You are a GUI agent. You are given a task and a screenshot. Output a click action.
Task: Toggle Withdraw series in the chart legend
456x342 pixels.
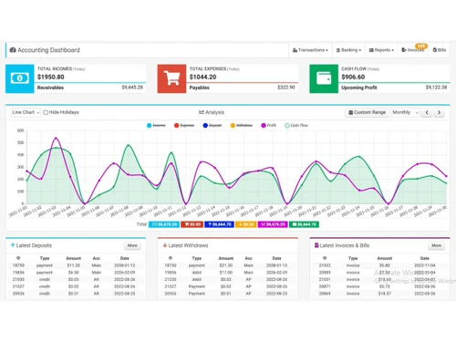coord(242,125)
